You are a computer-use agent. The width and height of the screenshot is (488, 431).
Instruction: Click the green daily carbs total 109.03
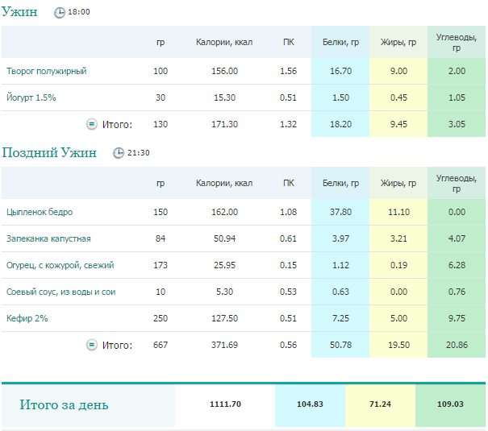pos(450,404)
